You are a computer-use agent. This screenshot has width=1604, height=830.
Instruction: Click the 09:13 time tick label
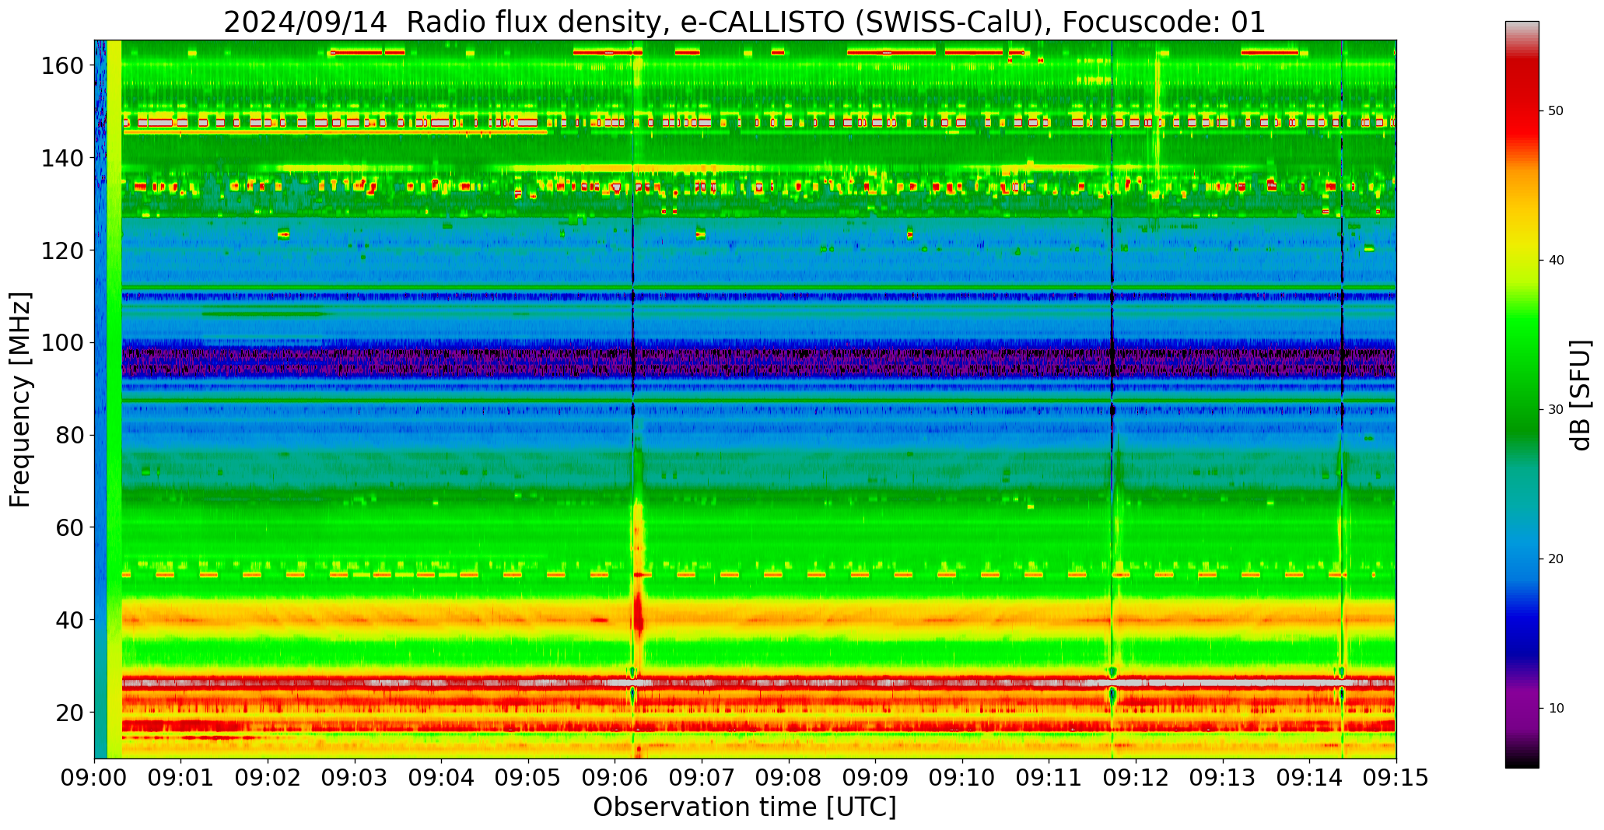tap(1222, 779)
